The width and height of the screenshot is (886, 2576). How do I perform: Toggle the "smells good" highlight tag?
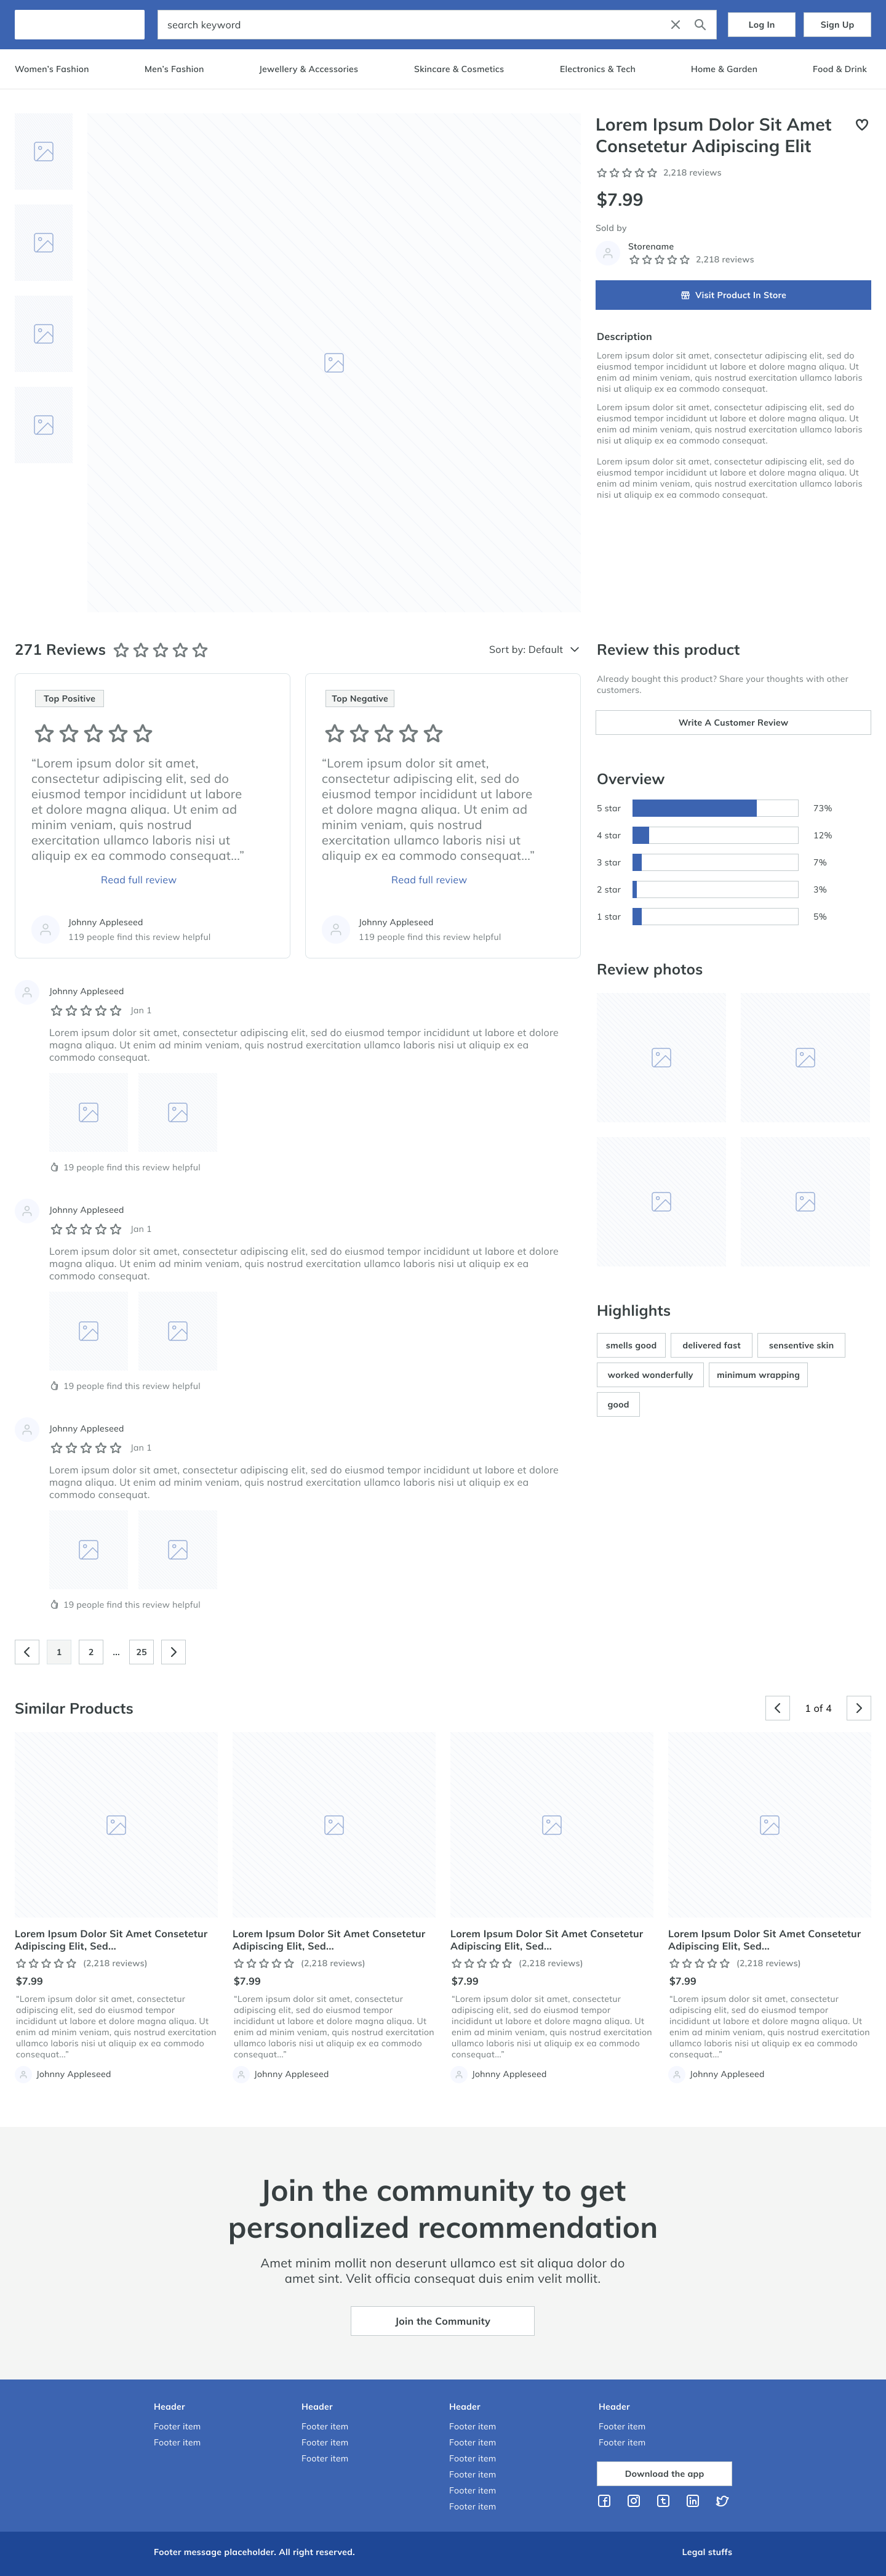point(630,1345)
